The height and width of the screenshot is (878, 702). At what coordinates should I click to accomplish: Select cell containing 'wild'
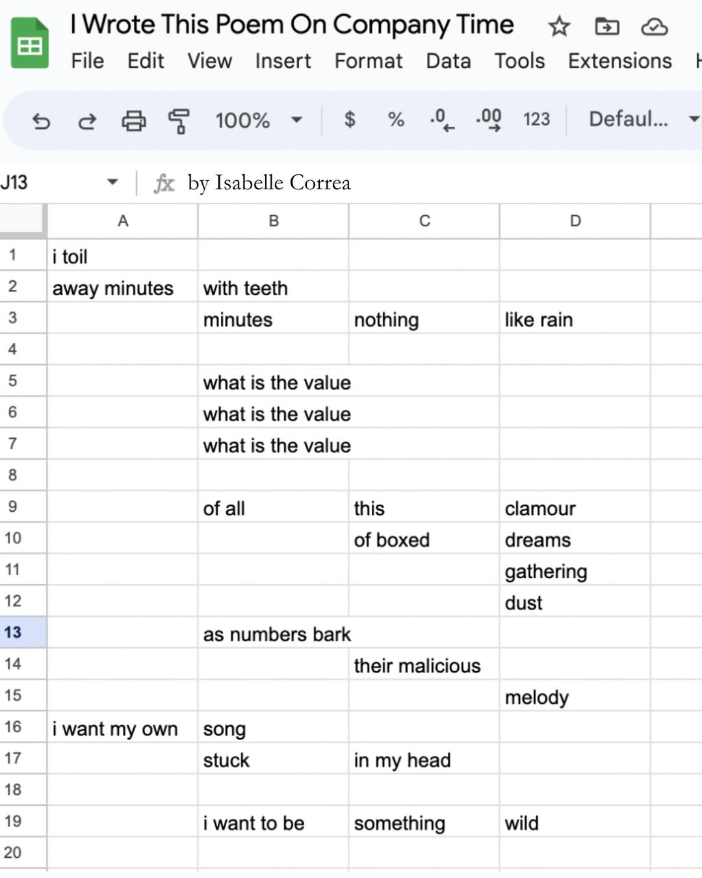(x=575, y=822)
